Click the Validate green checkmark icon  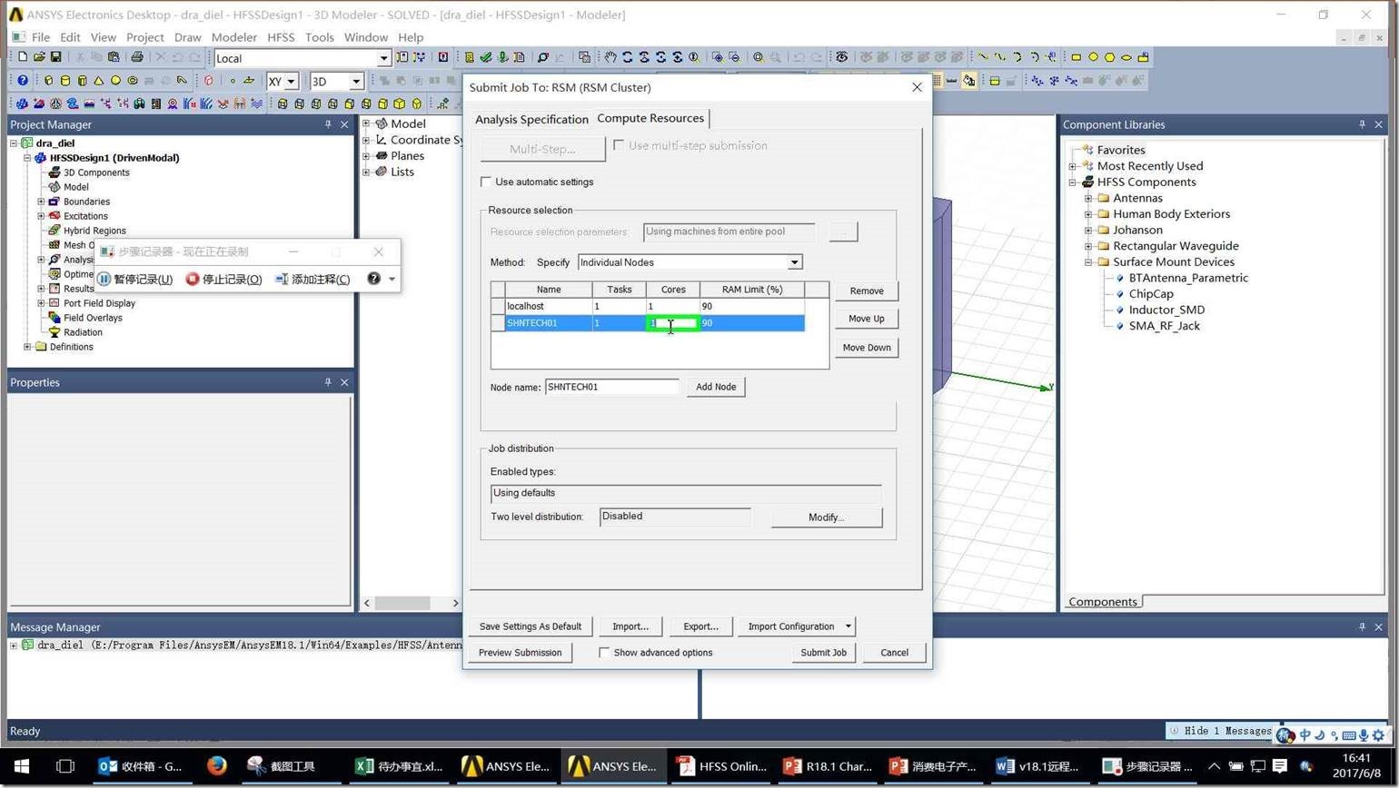tap(486, 57)
